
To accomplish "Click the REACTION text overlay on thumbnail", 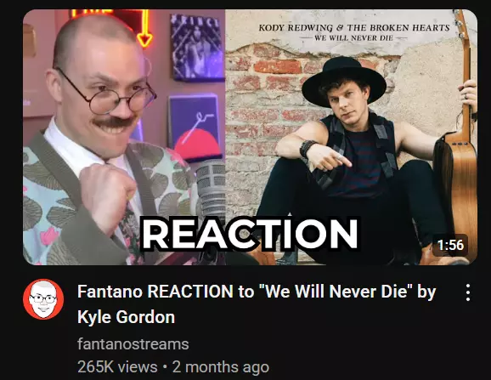I will 250,234.
